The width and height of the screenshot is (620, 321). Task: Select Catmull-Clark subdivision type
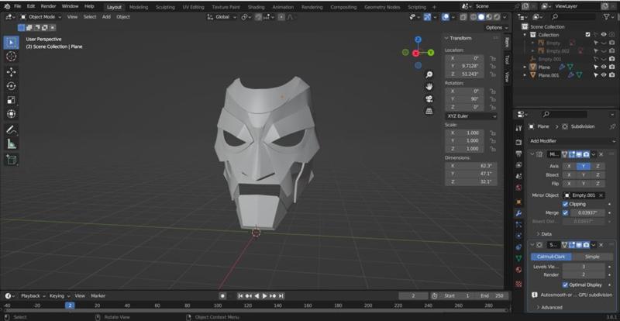(551, 257)
